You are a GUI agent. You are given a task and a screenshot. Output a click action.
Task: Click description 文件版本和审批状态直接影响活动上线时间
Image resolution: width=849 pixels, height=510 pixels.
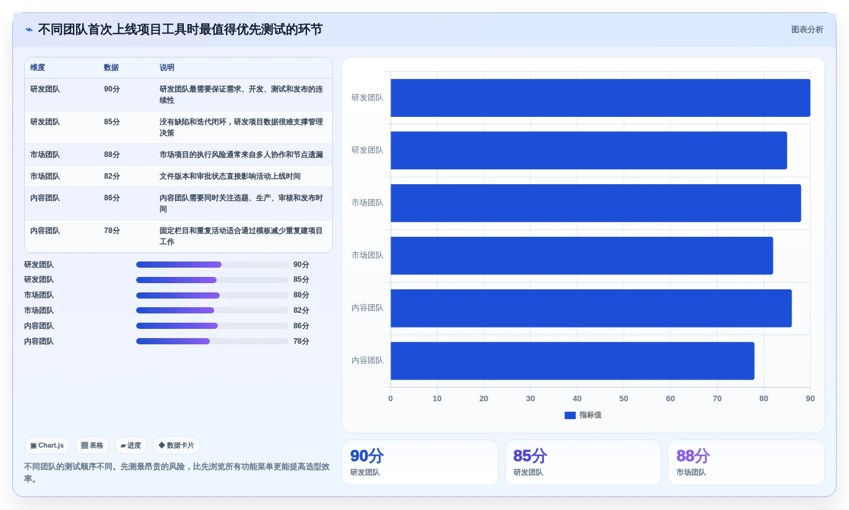(x=230, y=176)
